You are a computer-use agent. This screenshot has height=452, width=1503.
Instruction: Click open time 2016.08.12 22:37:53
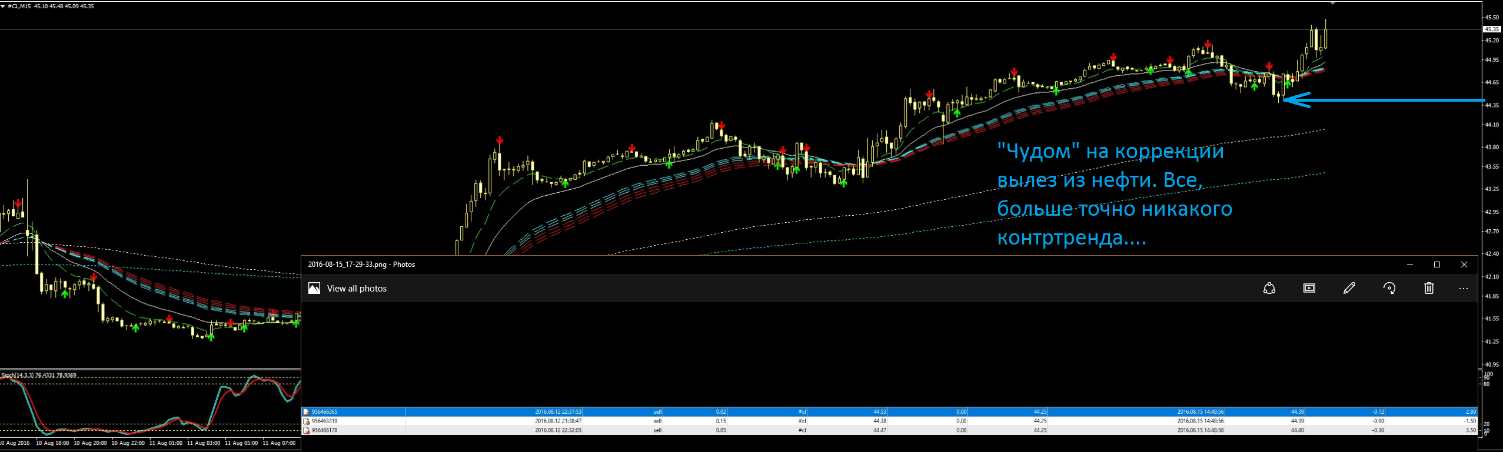coord(558,412)
